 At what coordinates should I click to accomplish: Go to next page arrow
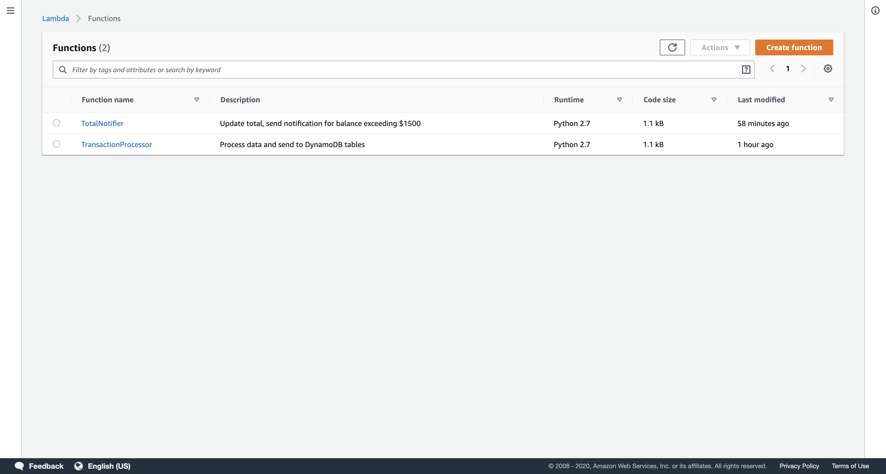pos(803,69)
